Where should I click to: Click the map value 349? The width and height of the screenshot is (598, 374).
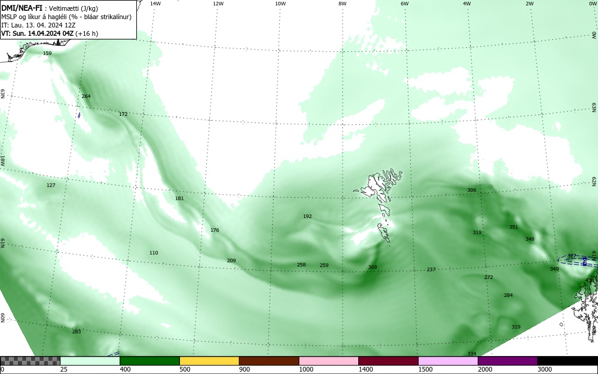click(x=554, y=268)
